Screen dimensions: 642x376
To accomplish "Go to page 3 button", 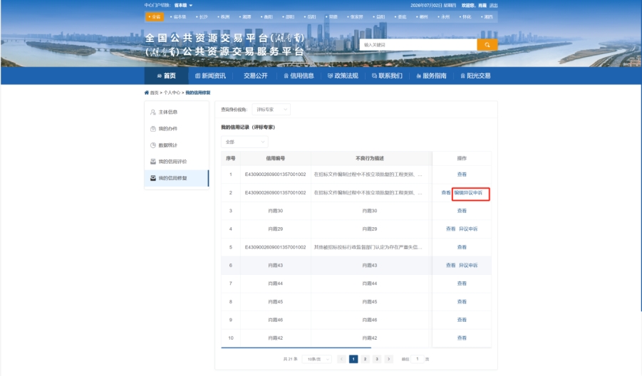I will (x=377, y=359).
